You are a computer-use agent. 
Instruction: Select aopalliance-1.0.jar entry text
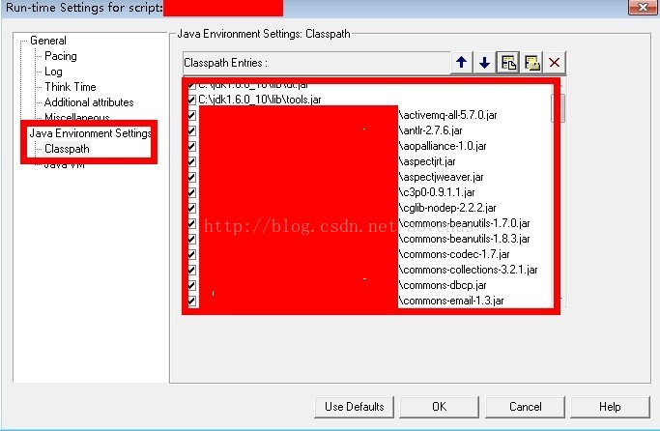point(443,147)
